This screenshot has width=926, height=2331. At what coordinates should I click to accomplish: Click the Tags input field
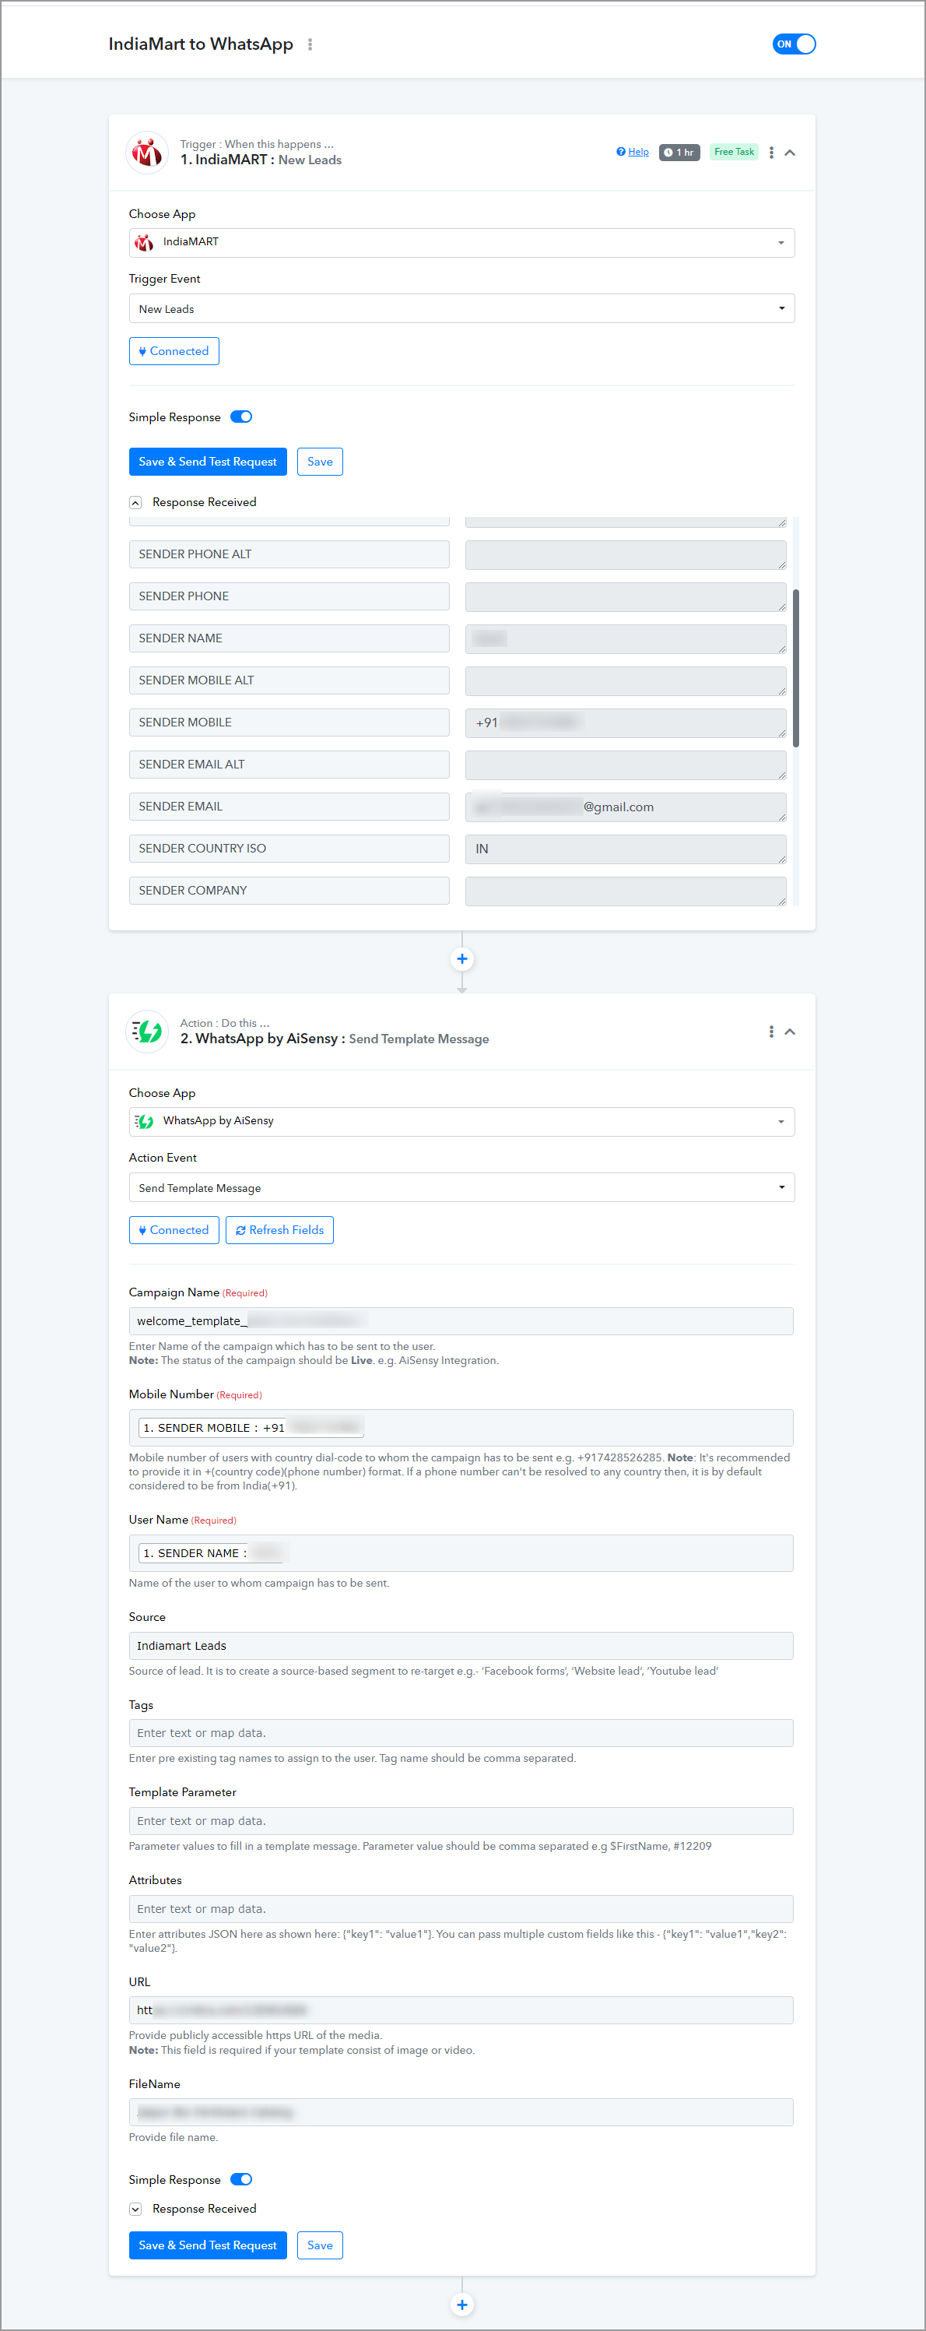pos(461,1733)
